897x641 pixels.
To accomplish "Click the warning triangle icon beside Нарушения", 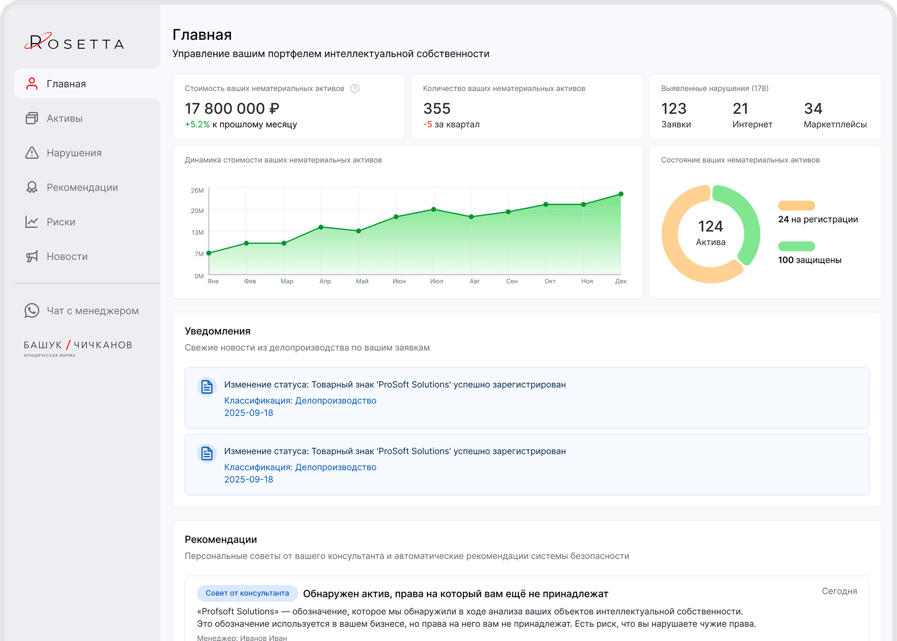I will (32, 153).
